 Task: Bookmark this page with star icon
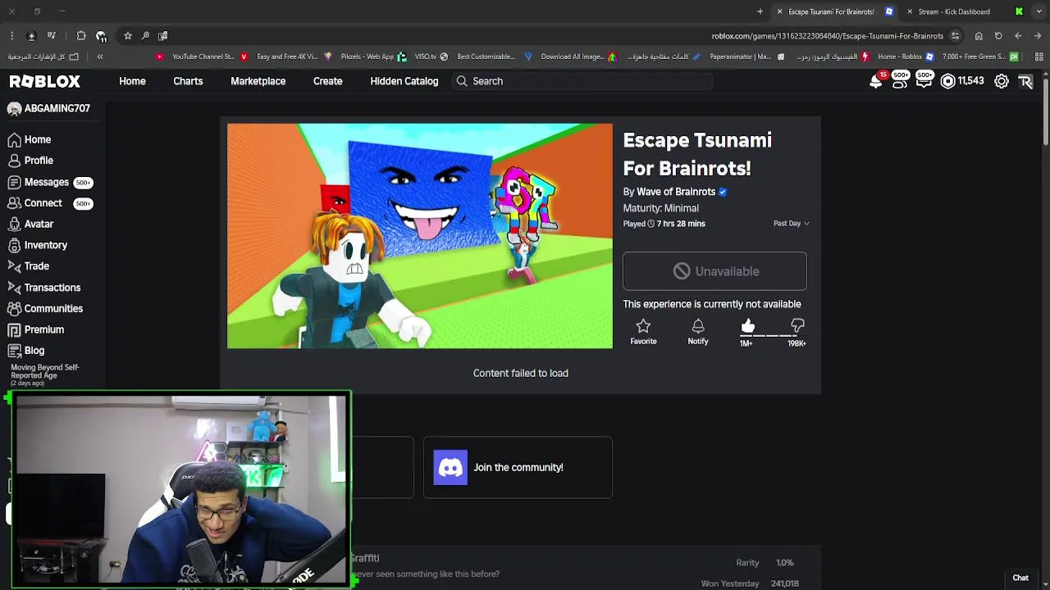[128, 35]
